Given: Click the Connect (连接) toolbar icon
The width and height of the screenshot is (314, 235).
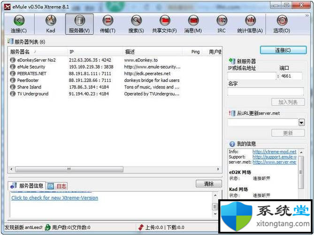Looking at the screenshot, I should (x=19, y=21).
